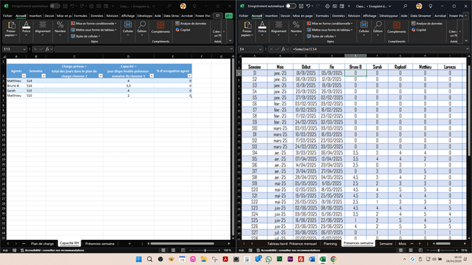Click Analyse de données in right window
The image size is (472, 265).
427,23
